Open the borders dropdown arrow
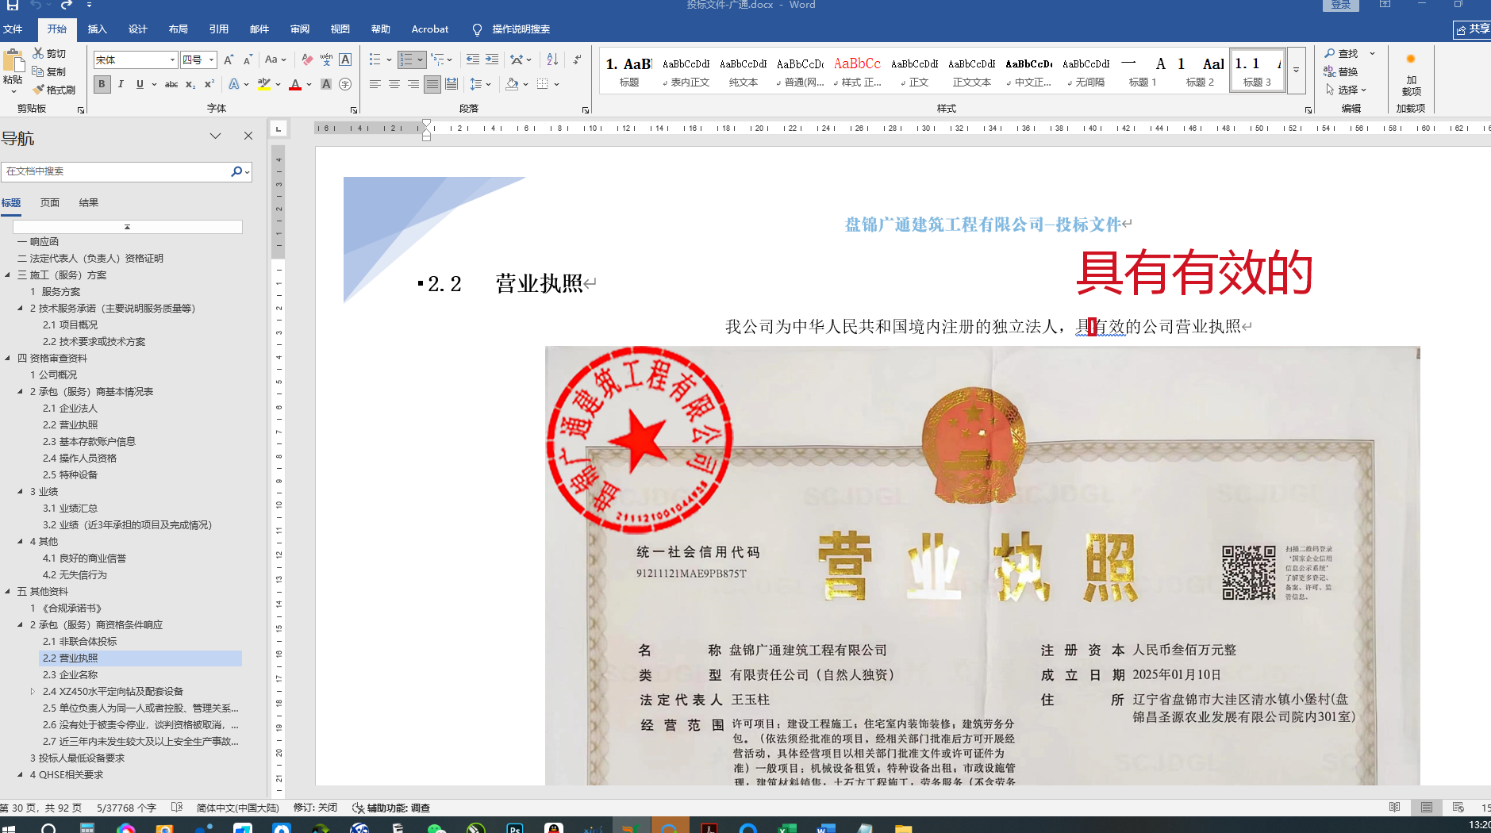Viewport: 1491px width, 833px height. click(x=557, y=84)
